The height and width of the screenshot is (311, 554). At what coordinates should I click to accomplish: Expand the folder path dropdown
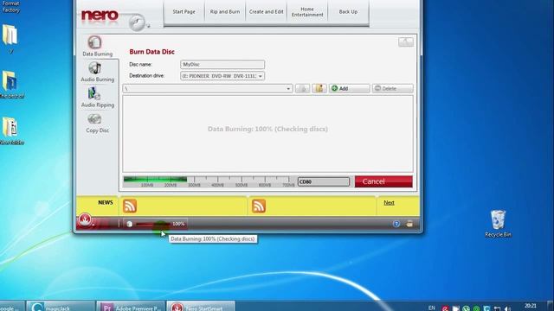pyautogui.click(x=288, y=88)
